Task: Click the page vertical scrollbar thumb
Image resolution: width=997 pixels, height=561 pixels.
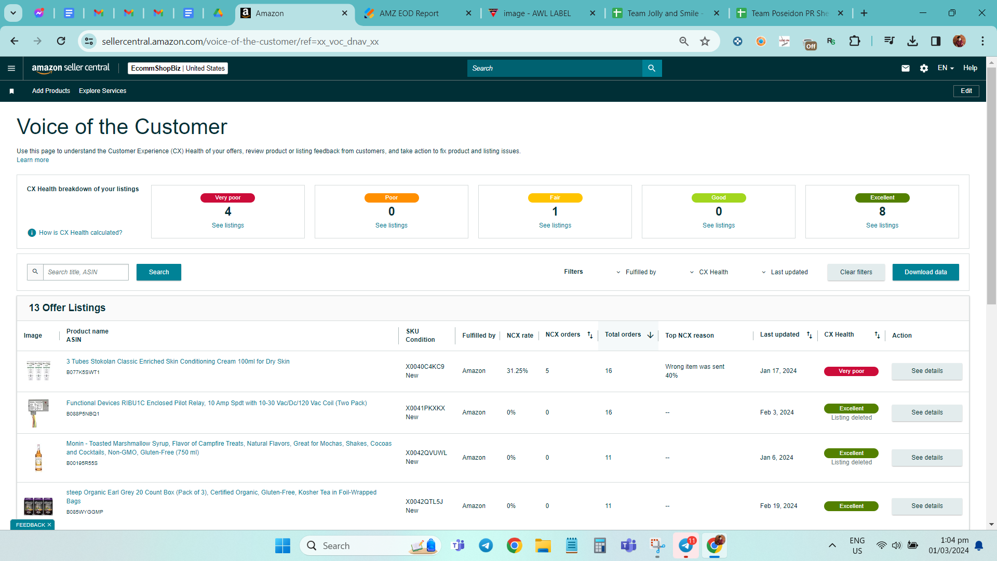Action: 991,185
